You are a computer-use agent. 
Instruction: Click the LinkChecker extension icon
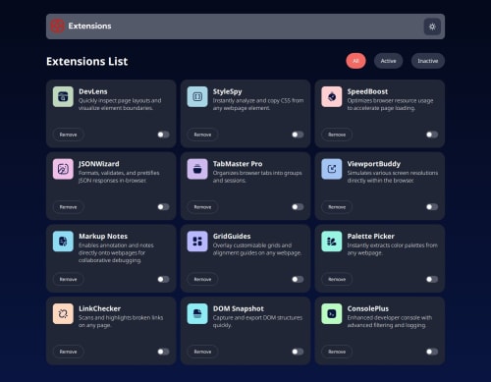[x=63, y=313]
